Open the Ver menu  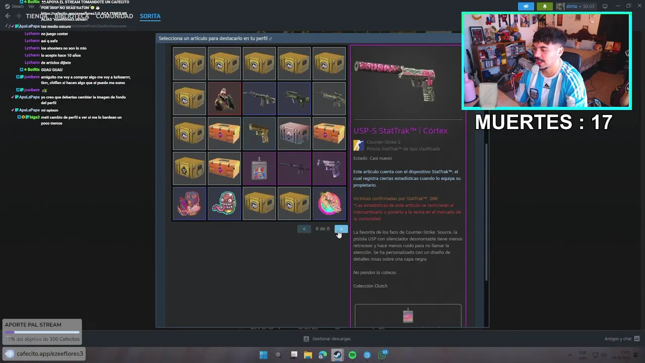pyautogui.click(x=31, y=7)
